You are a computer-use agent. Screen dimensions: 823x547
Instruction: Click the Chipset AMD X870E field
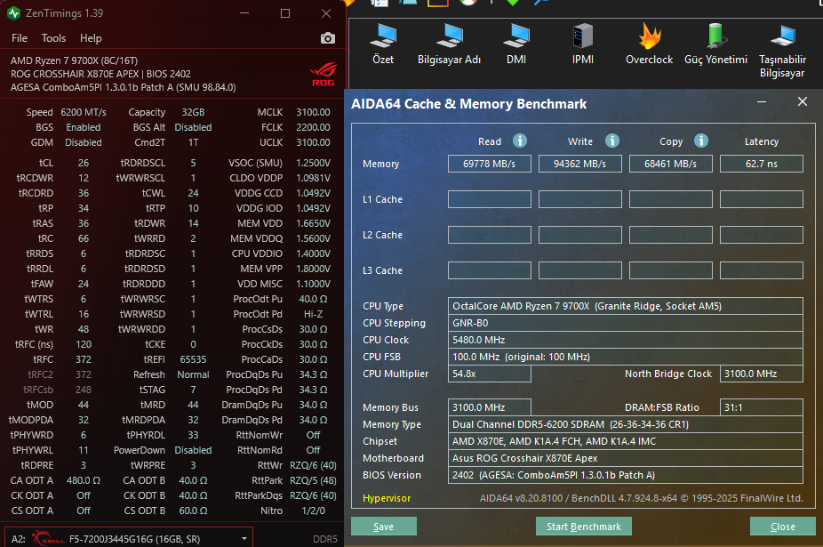(625, 441)
